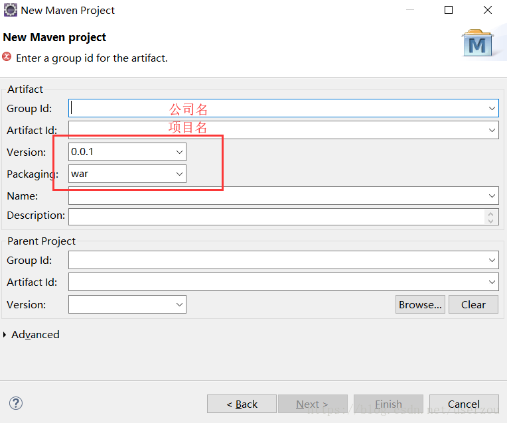Image resolution: width=507 pixels, height=423 pixels.
Task: Click the 'New Maven project' heading
Action: (54, 38)
